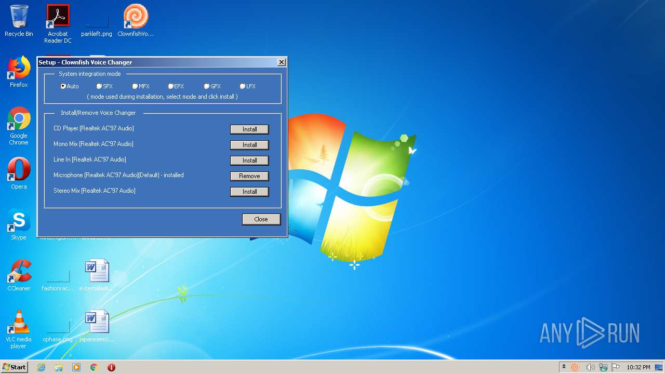This screenshot has height=374, width=665.
Task: Open Google Chrome desktop shortcut
Action: (x=19, y=126)
